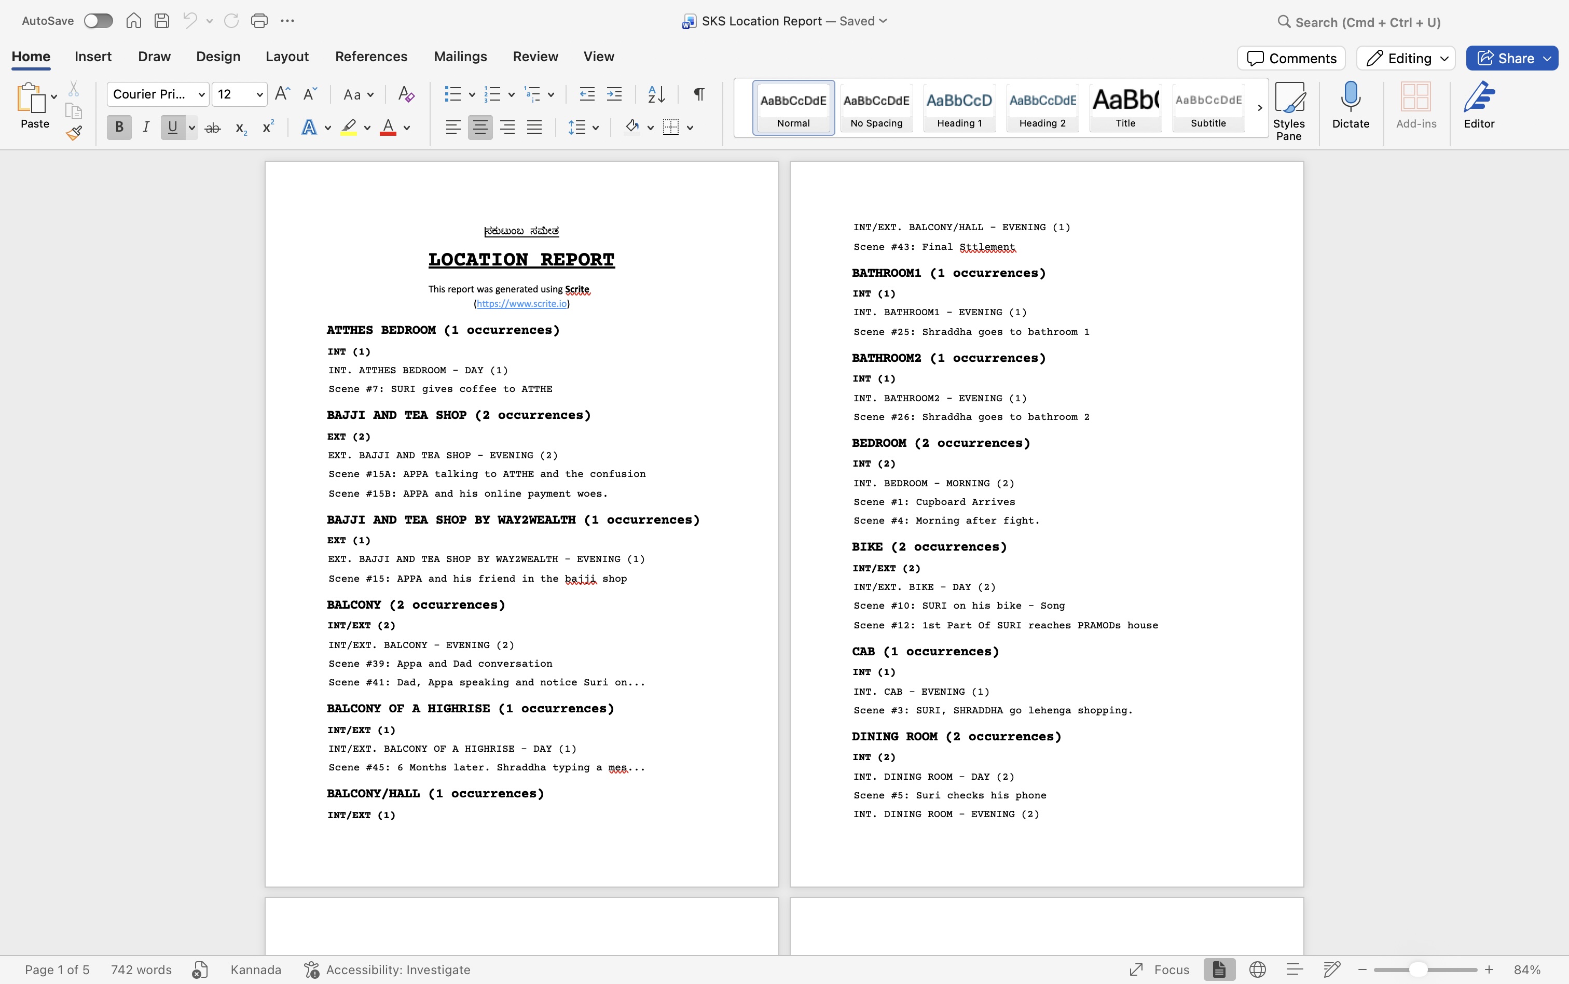
Task: Open the scrite.io hyperlink in document
Action: coord(521,303)
